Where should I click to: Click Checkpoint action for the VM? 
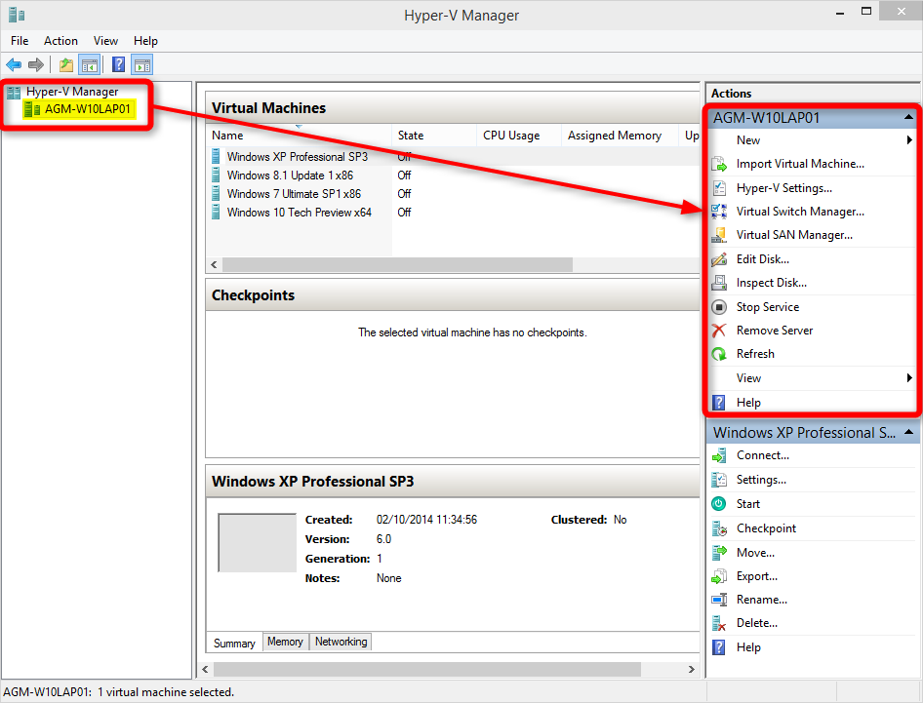(766, 528)
